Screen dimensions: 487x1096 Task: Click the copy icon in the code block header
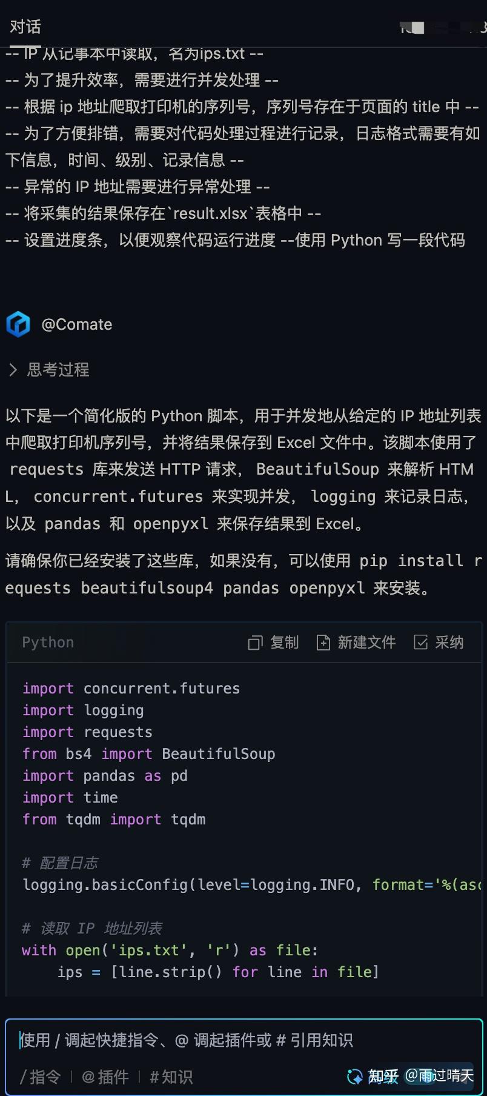coord(255,643)
